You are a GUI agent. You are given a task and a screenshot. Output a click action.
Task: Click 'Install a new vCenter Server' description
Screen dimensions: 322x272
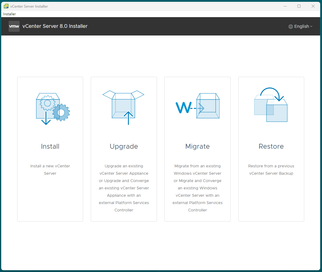tap(50, 170)
